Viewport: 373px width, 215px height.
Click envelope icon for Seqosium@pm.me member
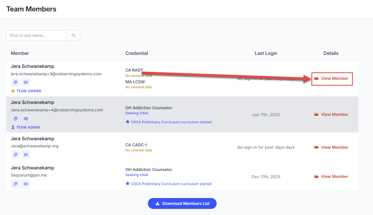tap(26, 184)
